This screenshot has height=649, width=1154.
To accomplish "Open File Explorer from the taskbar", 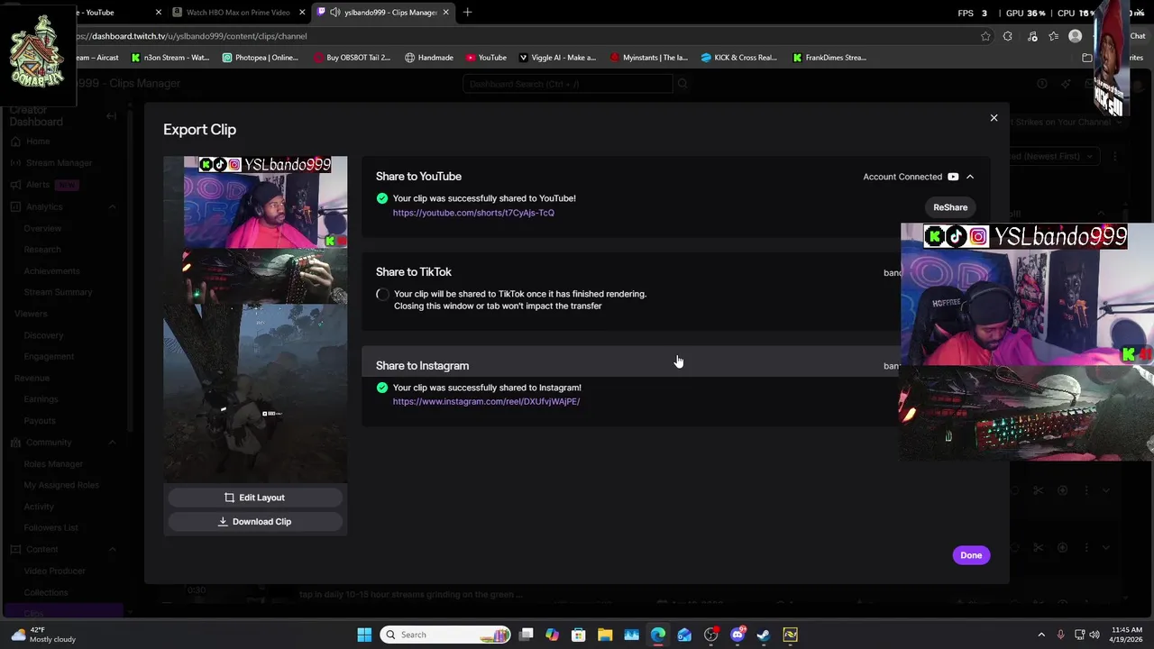I will click(605, 635).
